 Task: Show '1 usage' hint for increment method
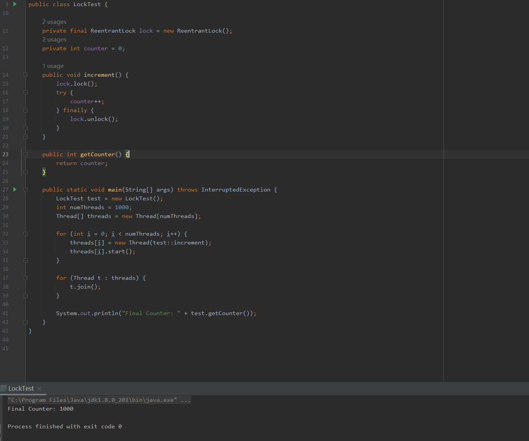point(53,66)
